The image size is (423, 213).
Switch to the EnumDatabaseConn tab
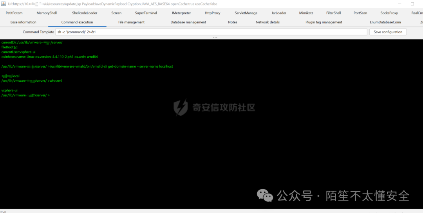coord(385,22)
